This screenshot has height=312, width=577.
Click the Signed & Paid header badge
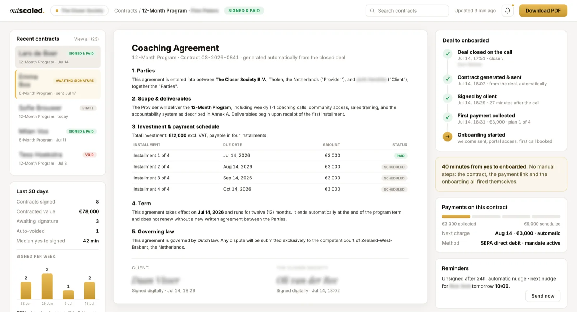pyautogui.click(x=244, y=10)
